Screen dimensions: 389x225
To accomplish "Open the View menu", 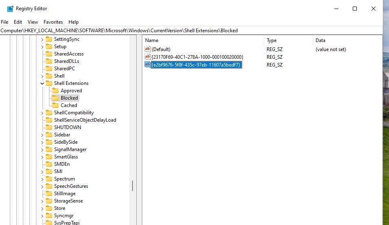I will tap(33, 22).
